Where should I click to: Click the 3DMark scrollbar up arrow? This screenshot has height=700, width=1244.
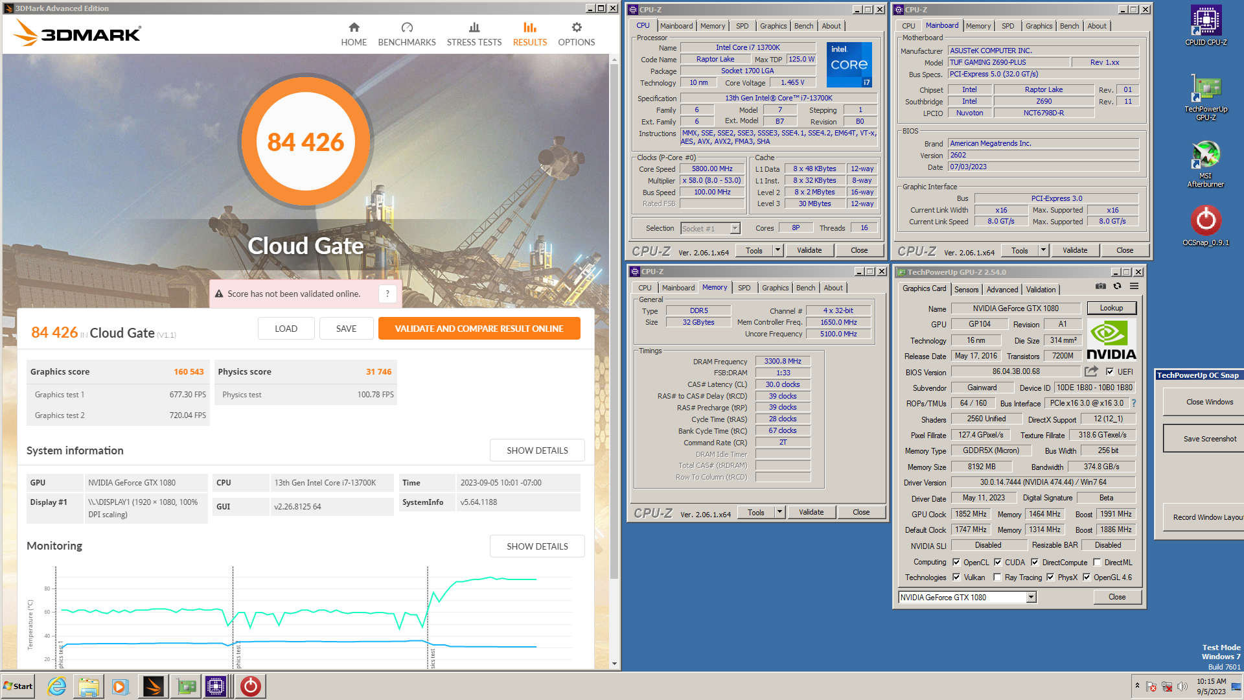[614, 59]
